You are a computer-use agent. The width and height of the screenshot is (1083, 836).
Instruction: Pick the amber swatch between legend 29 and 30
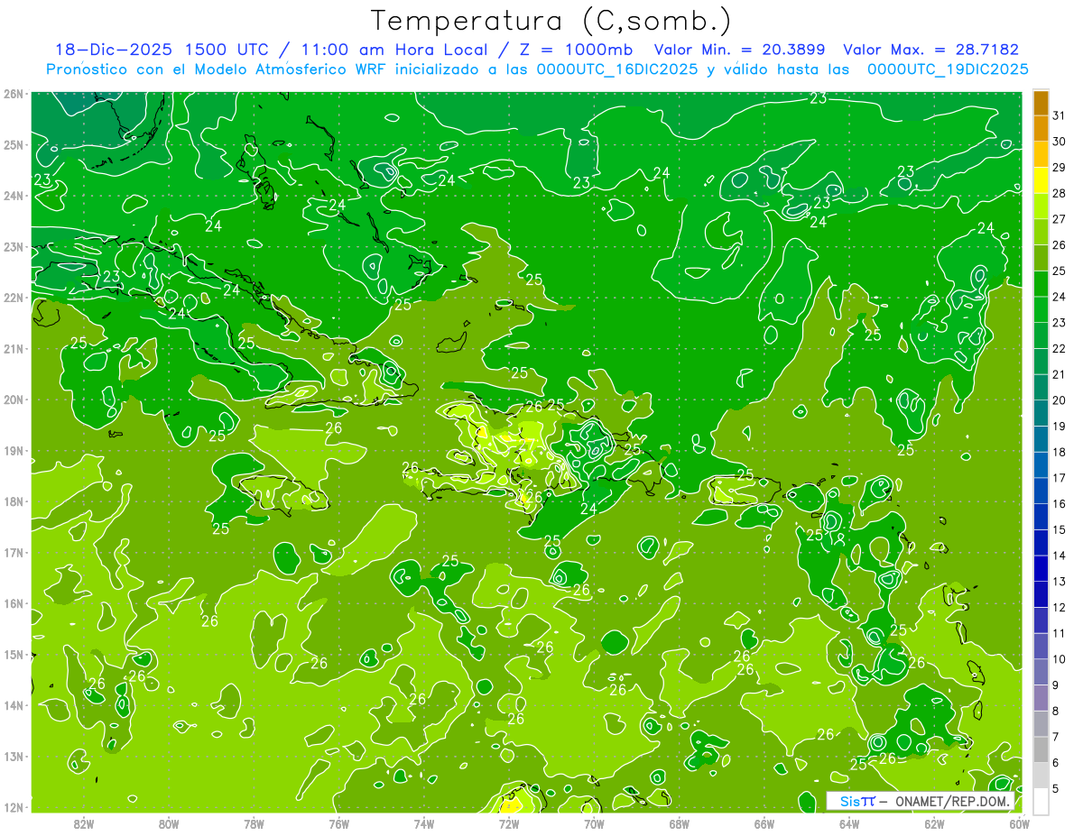click(1041, 155)
